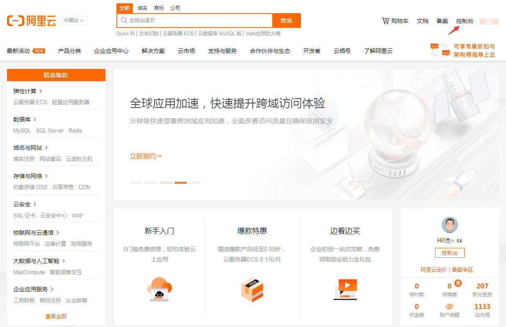Viewport: 506px width, 327px height.
Task: Click the 阿里云定价 link
Action: (x=434, y=270)
